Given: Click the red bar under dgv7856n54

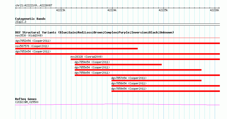Looking at the screenshot, I should pos(147,75).
